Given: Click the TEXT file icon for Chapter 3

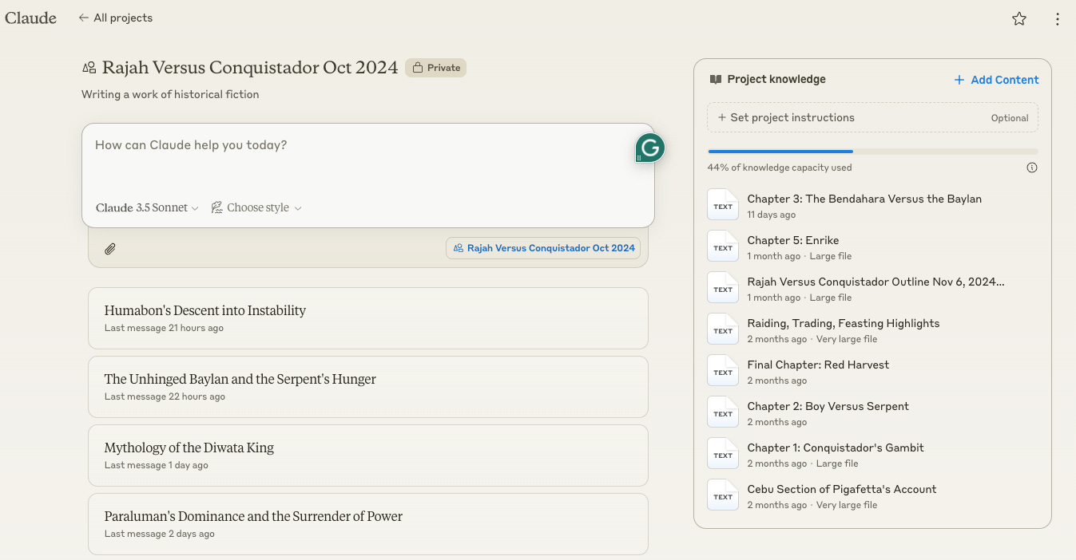Looking at the screenshot, I should (x=723, y=205).
